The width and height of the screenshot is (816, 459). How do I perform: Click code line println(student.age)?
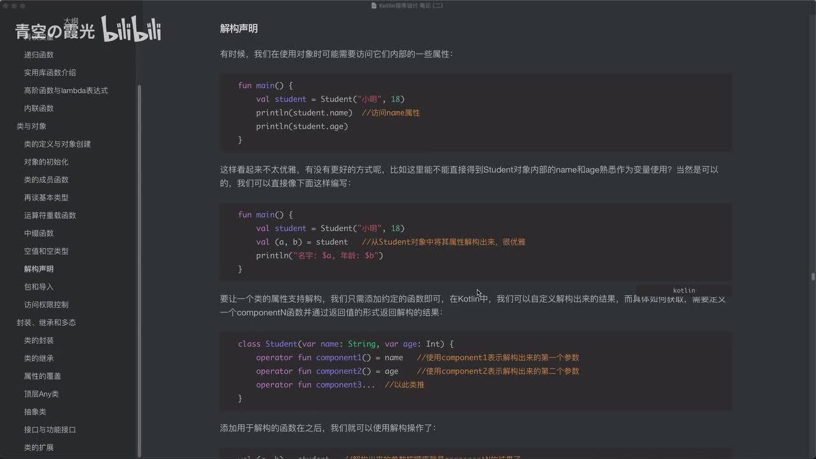tap(302, 126)
